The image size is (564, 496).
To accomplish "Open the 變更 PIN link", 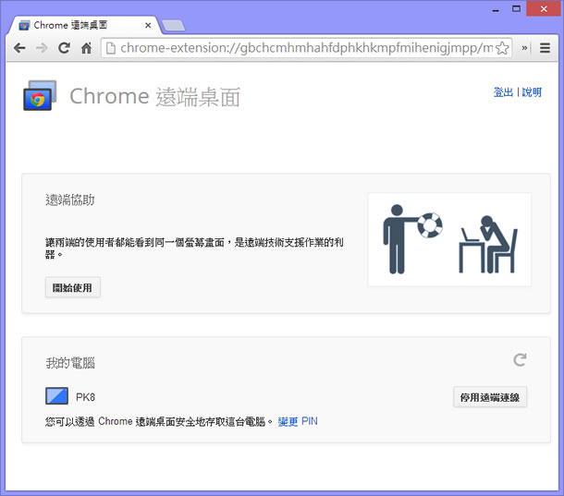I will coord(298,421).
